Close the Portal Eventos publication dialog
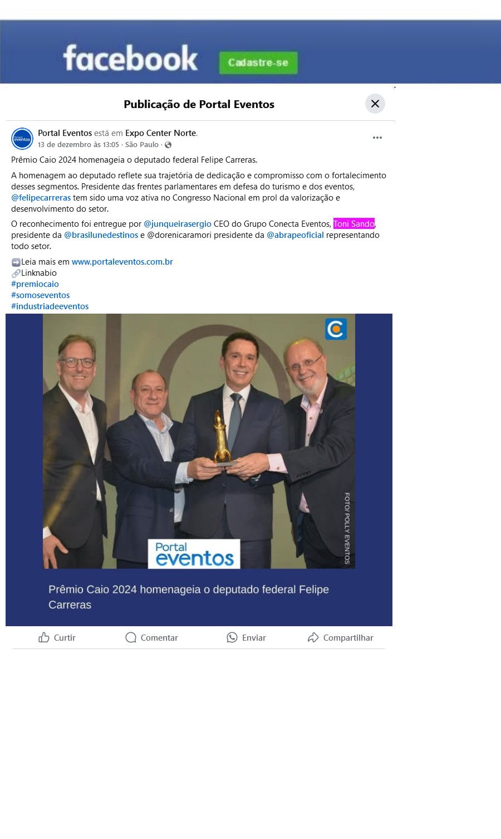This screenshot has height=839, width=501. [375, 104]
